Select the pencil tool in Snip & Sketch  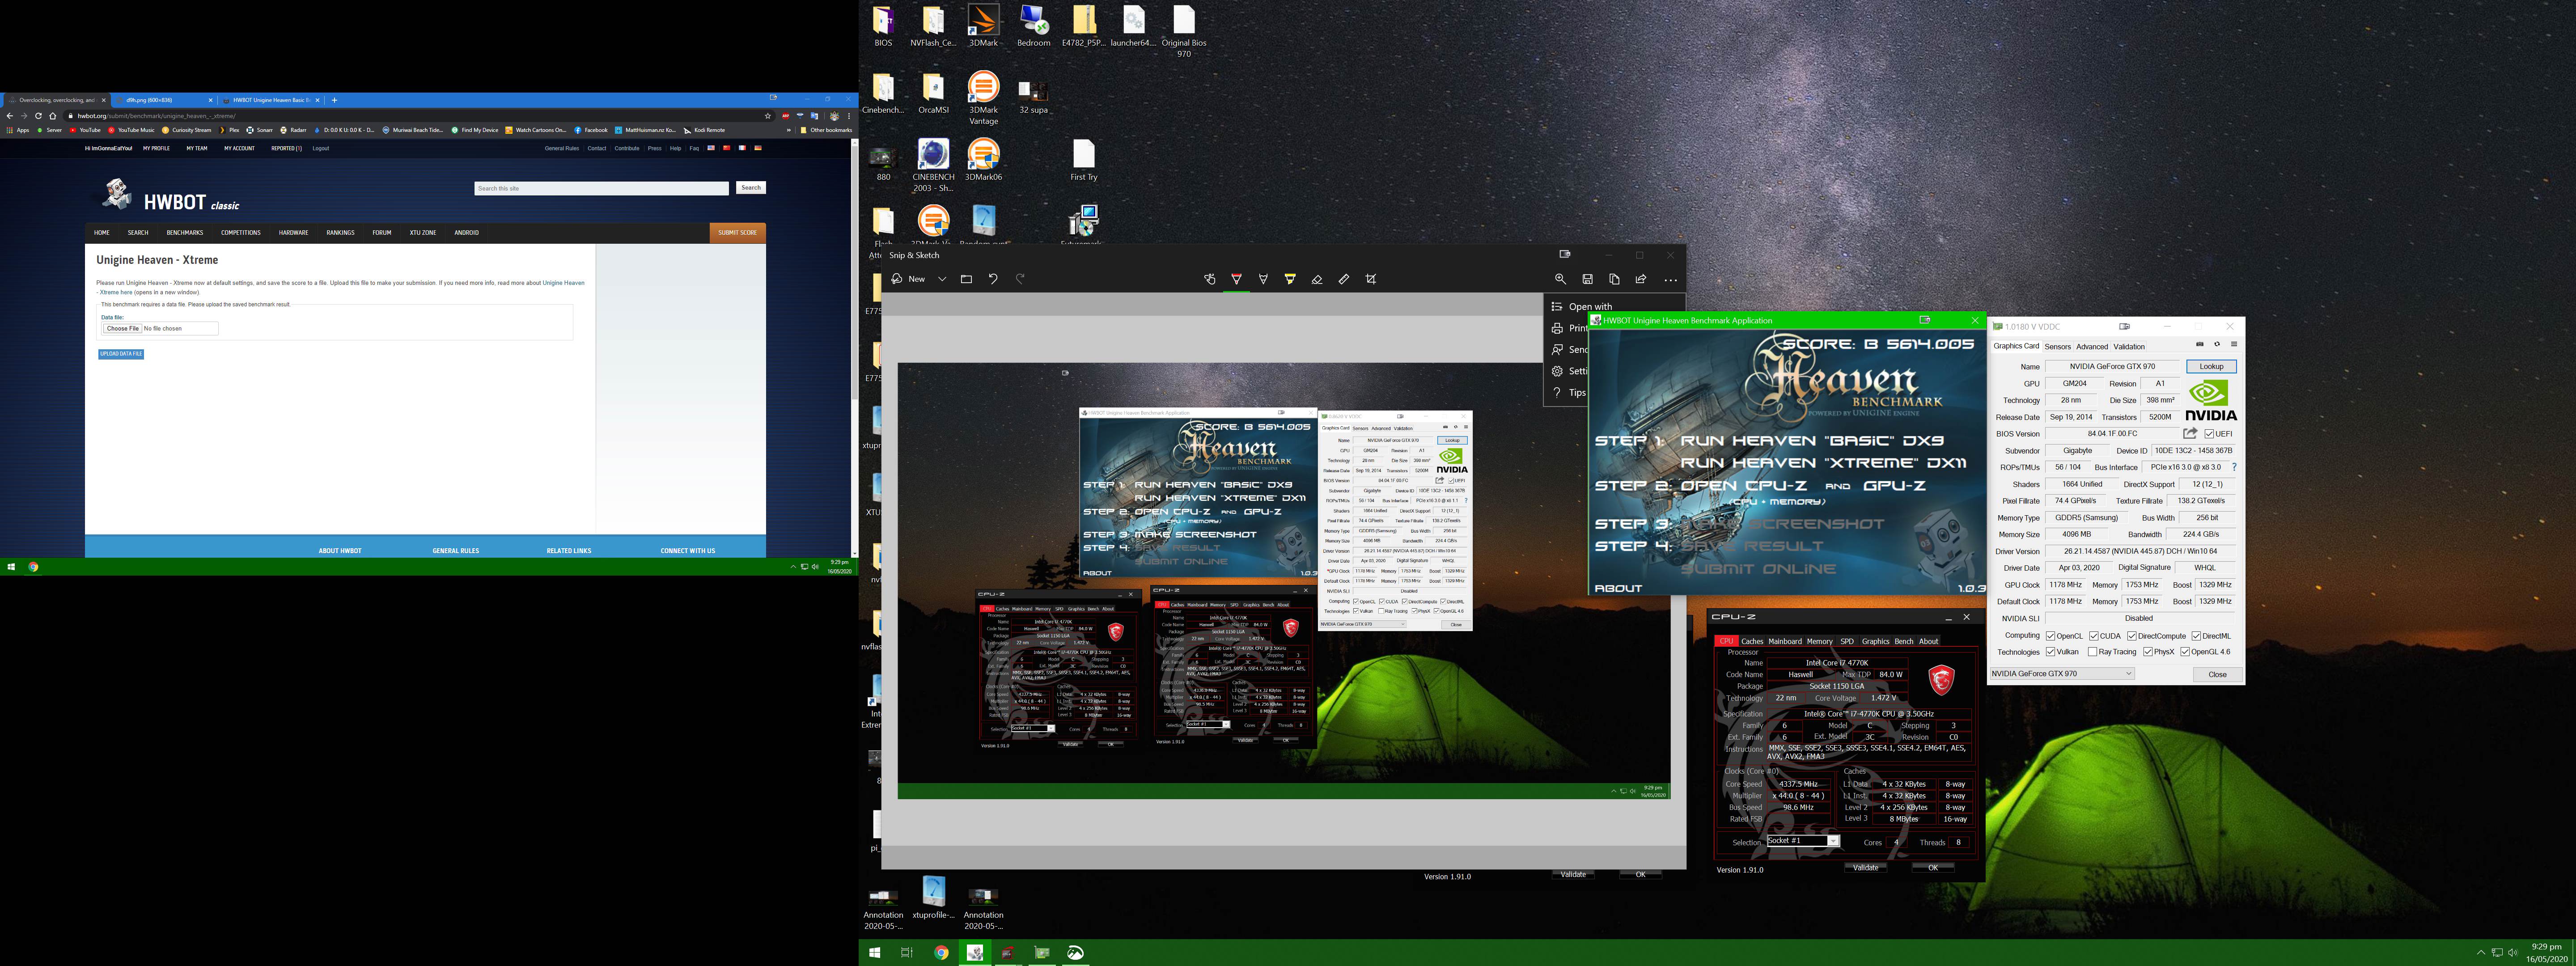coord(1263,279)
